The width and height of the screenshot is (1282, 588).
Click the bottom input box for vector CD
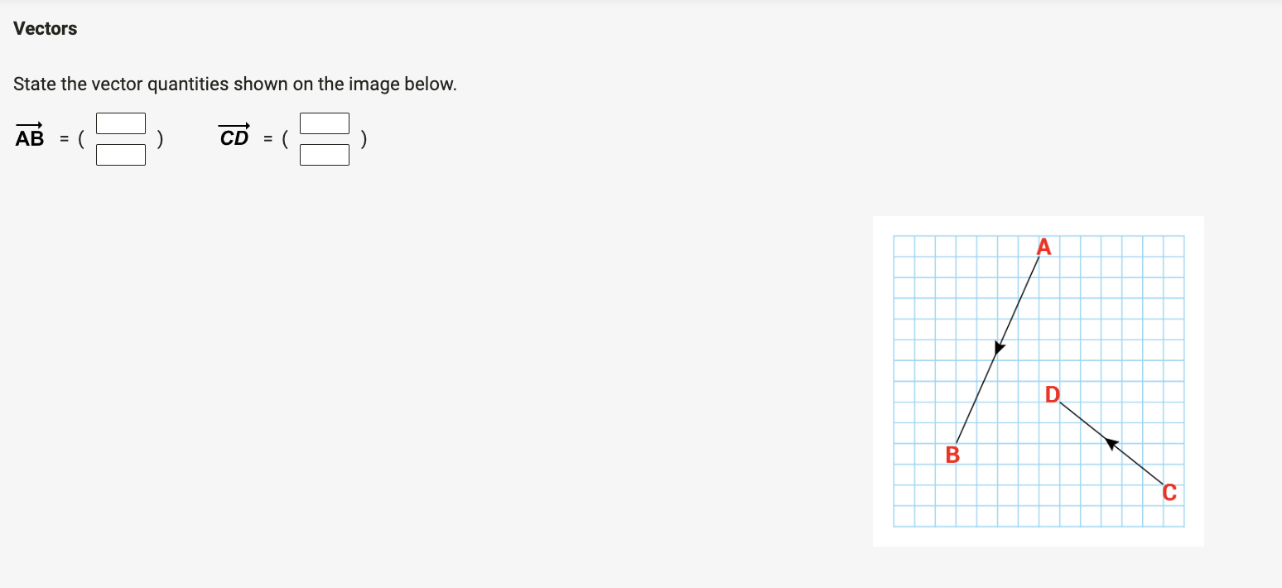point(325,155)
